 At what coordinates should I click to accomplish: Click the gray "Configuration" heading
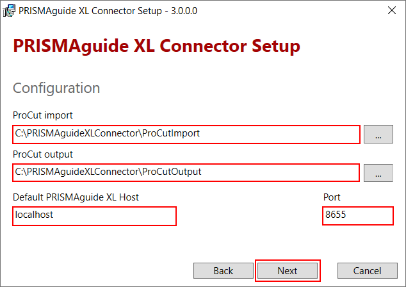click(56, 88)
